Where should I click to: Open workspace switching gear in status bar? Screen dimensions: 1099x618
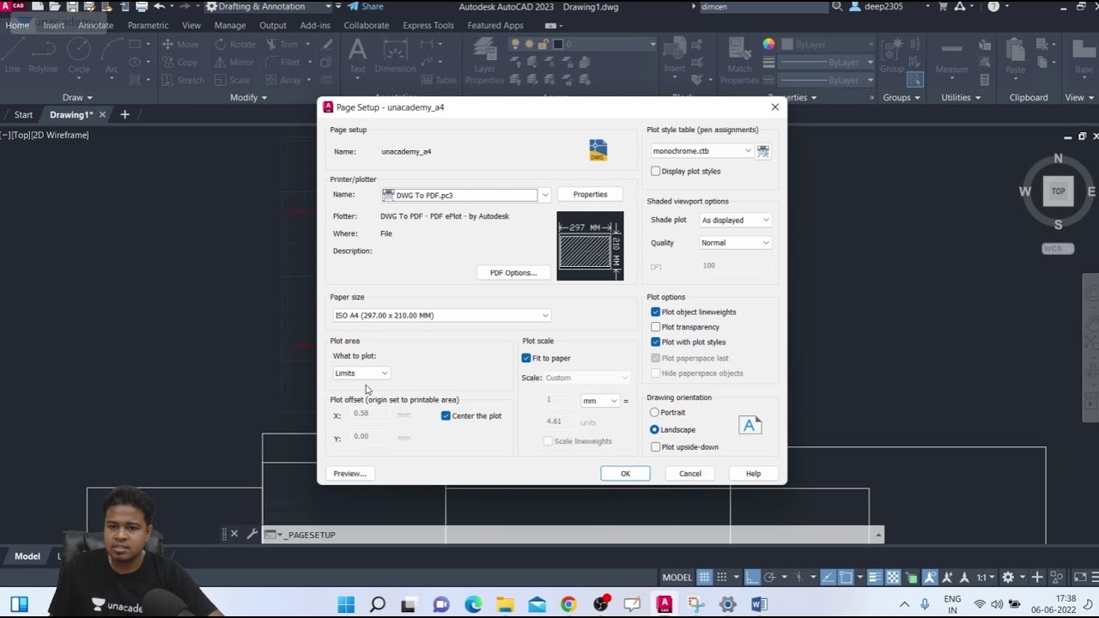(x=1008, y=578)
